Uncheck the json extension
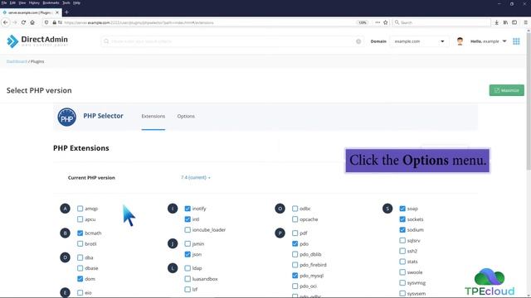 [x=188, y=254]
